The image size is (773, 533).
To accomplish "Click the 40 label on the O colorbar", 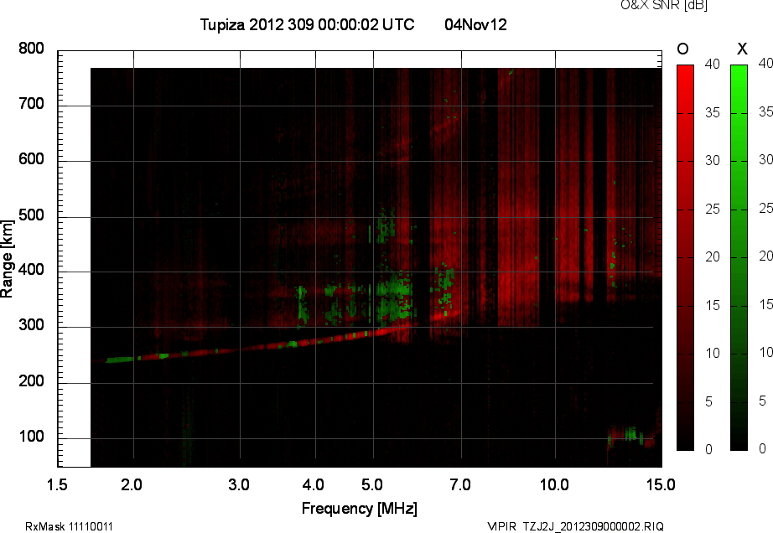I will (713, 64).
